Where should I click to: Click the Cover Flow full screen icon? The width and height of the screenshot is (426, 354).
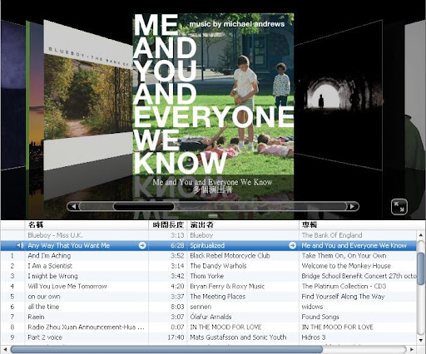[x=399, y=207]
